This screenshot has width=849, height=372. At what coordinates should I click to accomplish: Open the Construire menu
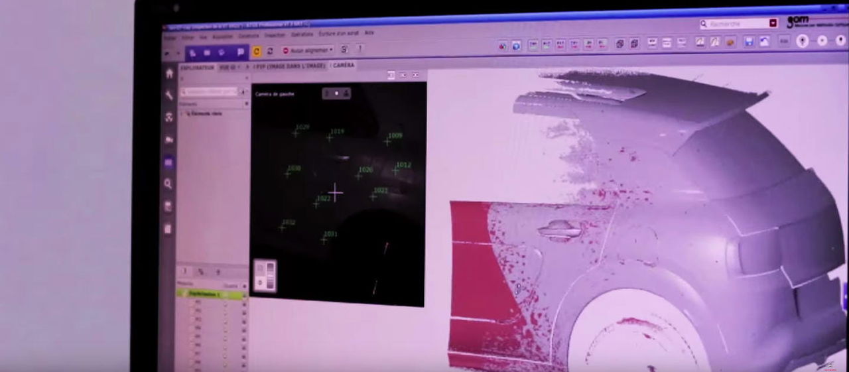(249, 36)
